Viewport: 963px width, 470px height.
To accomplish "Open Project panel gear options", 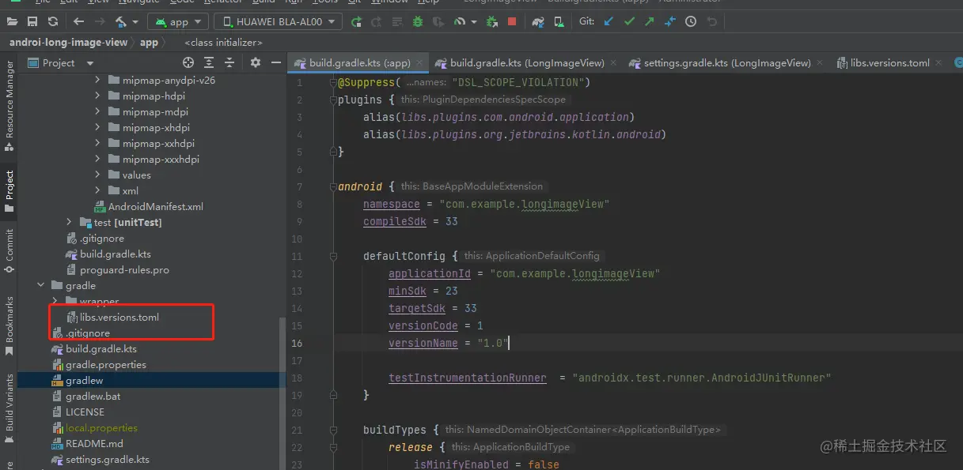I will coord(256,62).
